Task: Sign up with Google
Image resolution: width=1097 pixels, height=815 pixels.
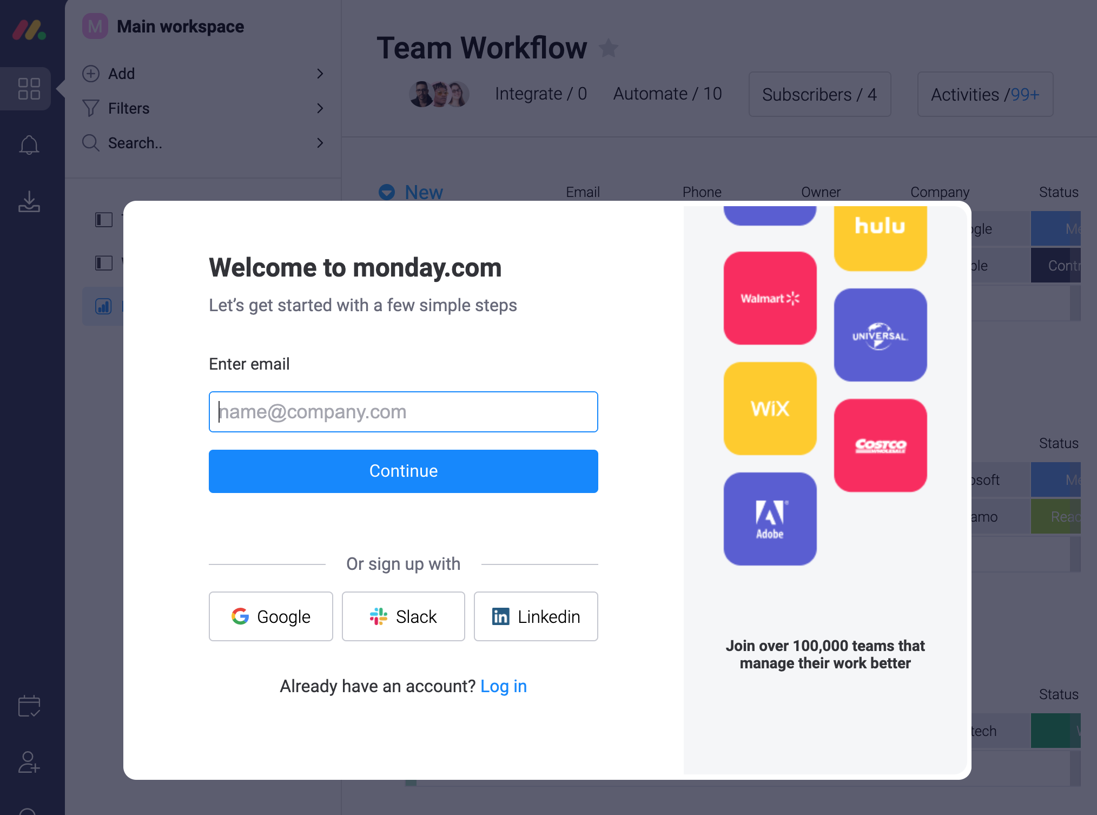Action: point(270,616)
